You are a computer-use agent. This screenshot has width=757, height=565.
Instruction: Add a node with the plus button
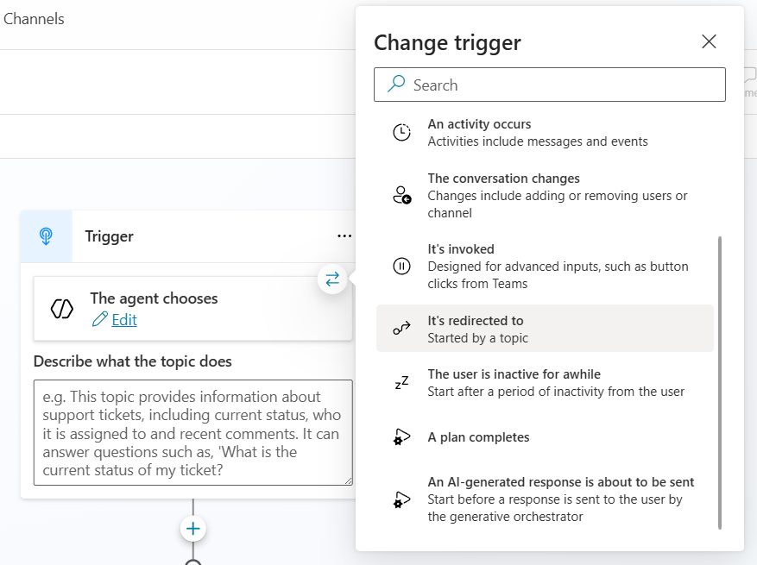[x=193, y=528]
